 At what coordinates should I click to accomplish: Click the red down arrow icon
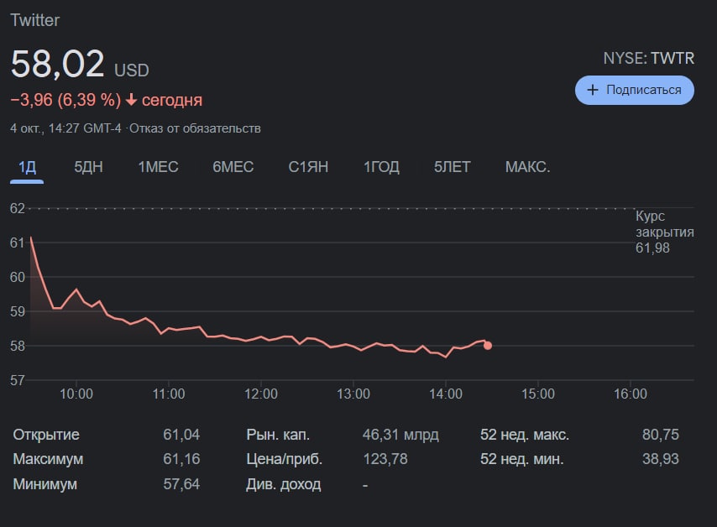click(x=131, y=100)
